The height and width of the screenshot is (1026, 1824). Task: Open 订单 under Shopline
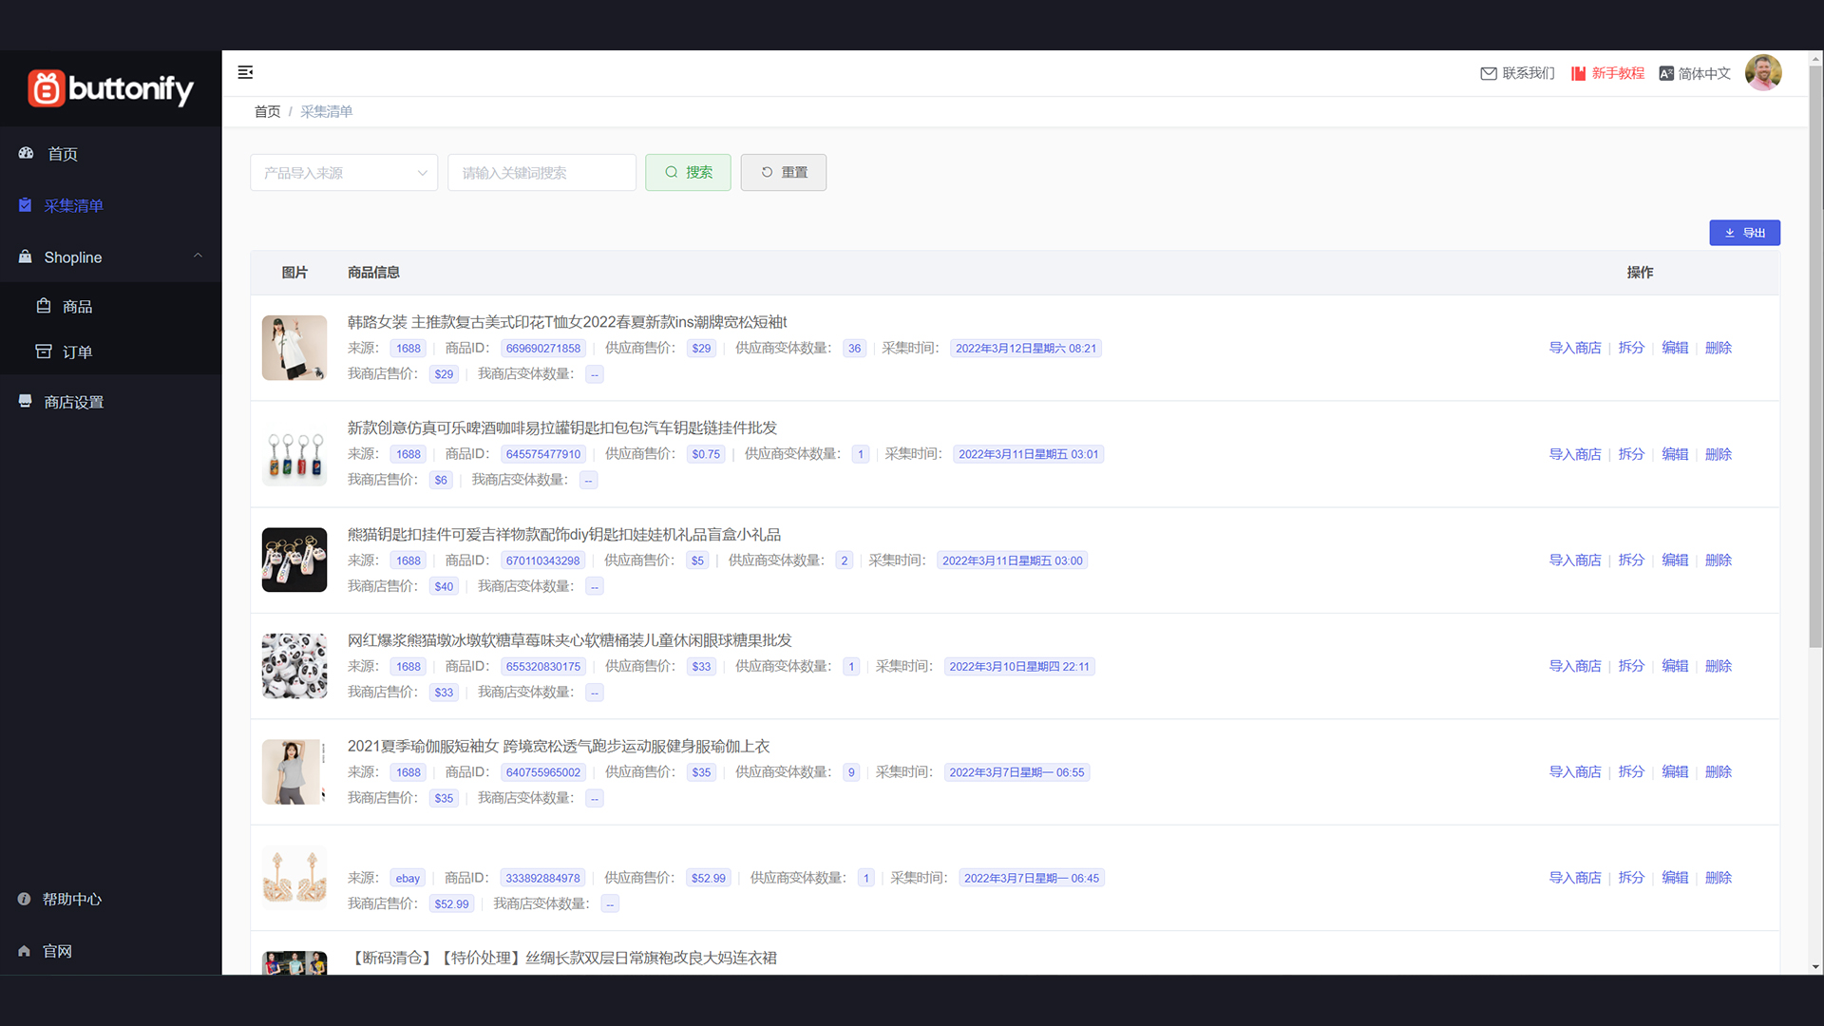tap(77, 352)
